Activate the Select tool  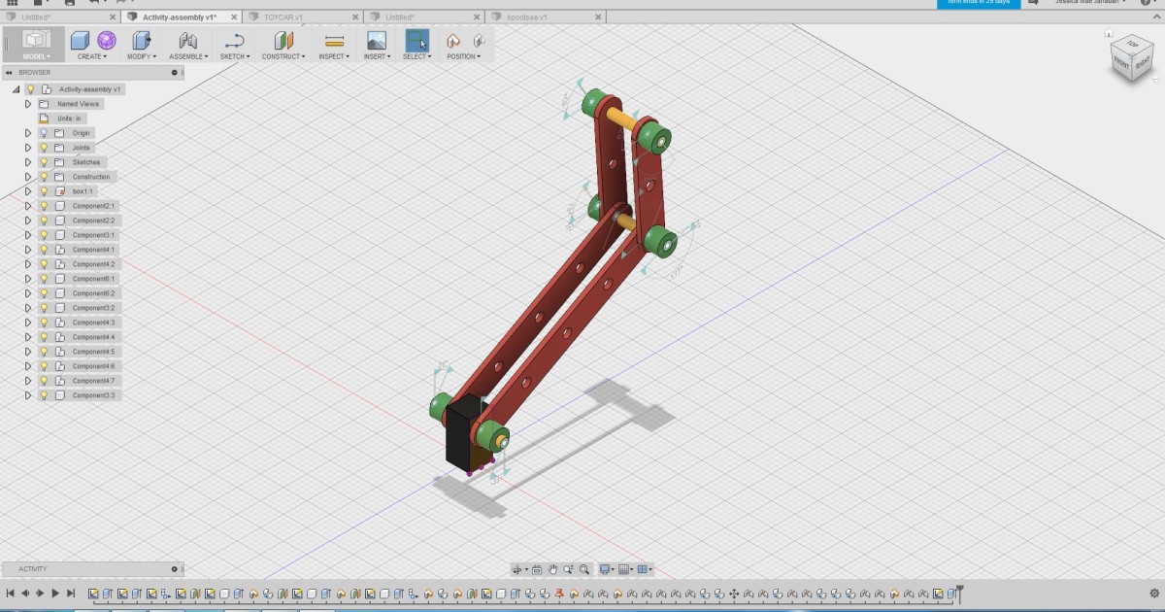click(416, 42)
